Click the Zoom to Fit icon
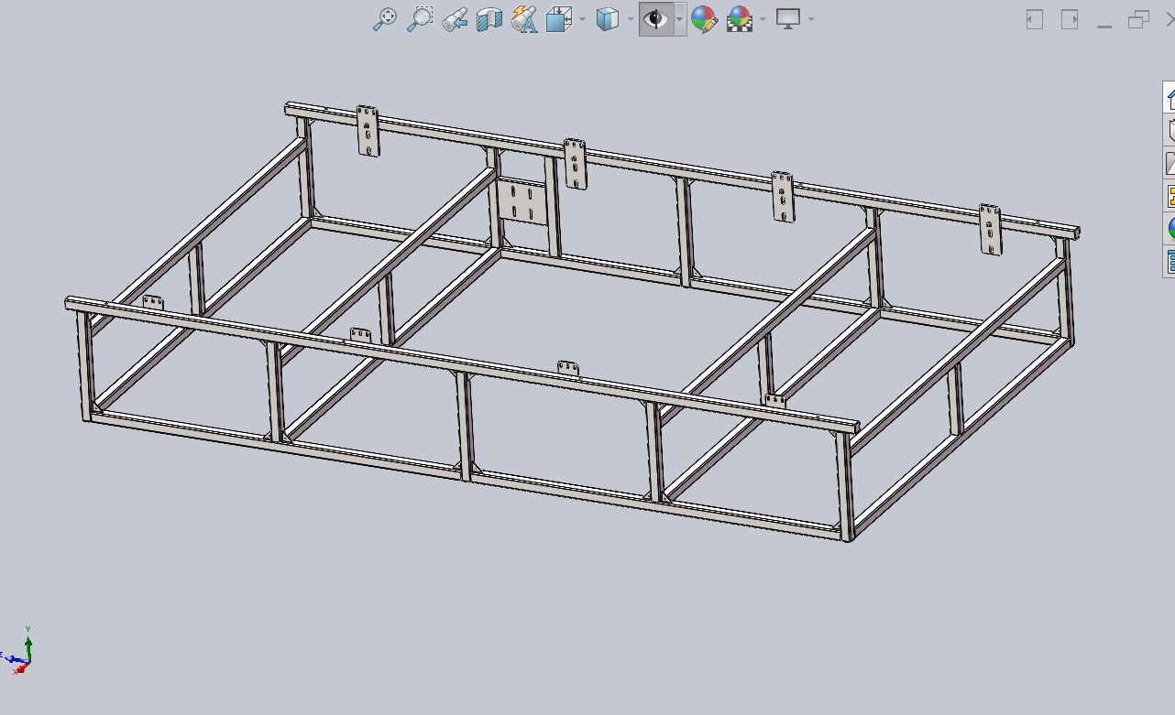 click(x=385, y=19)
